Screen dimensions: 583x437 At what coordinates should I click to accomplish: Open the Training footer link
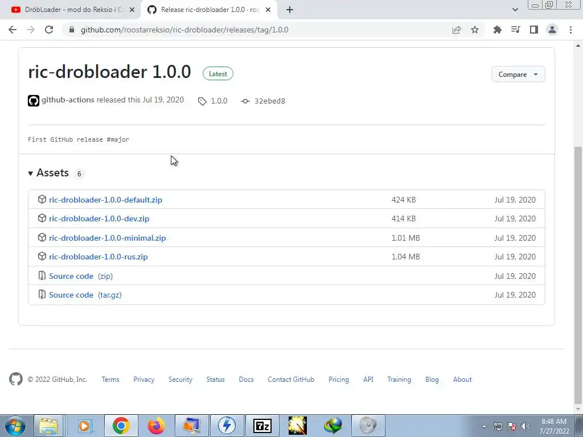pos(399,380)
